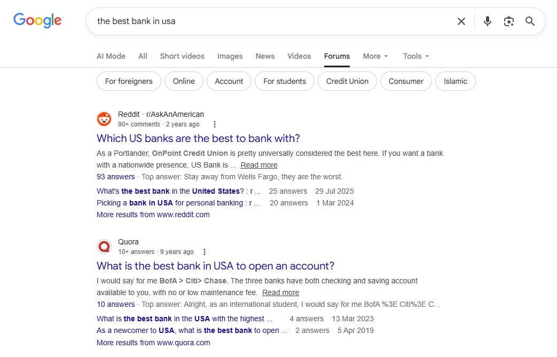Image resolution: width=557 pixels, height=357 pixels.
Task: Start voice search with the microphone icon
Action: tap(487, 21)
